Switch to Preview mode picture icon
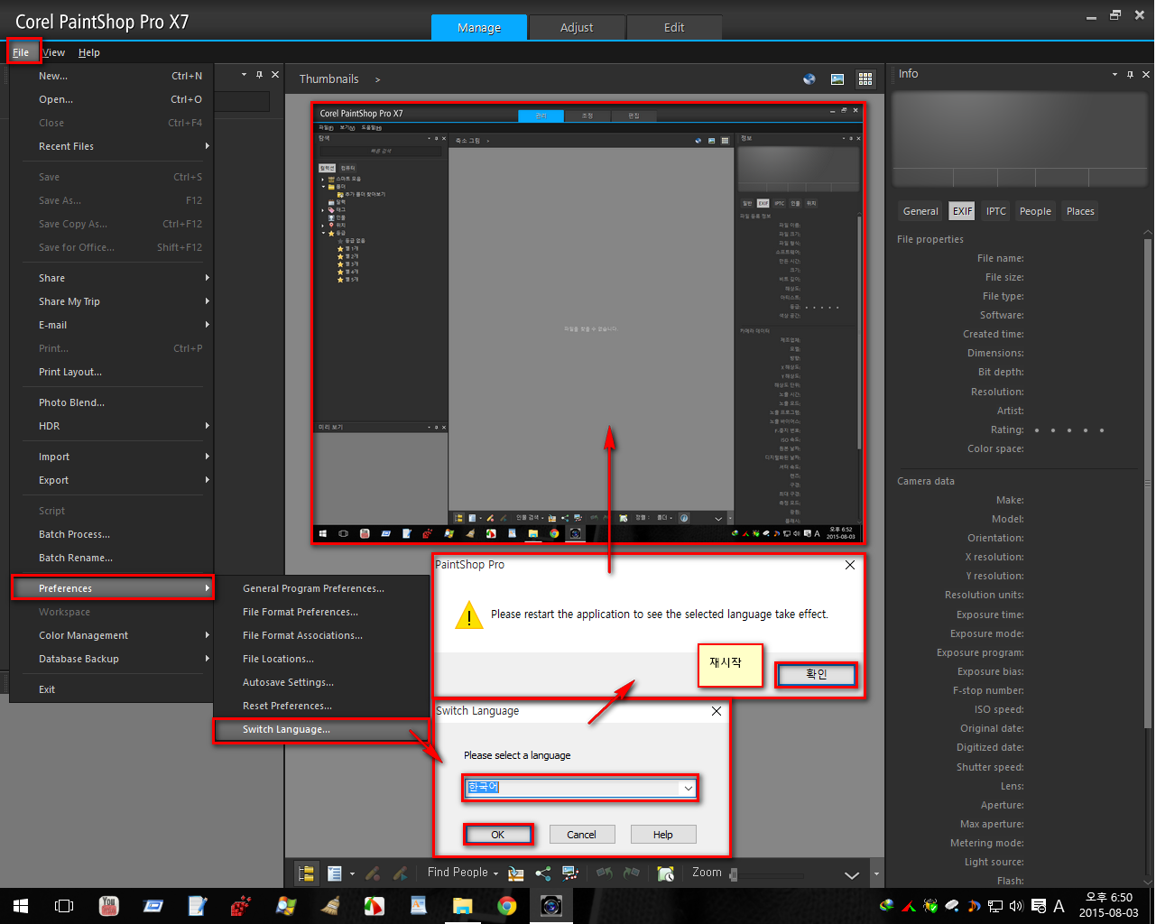 click(x=837, y=79)
